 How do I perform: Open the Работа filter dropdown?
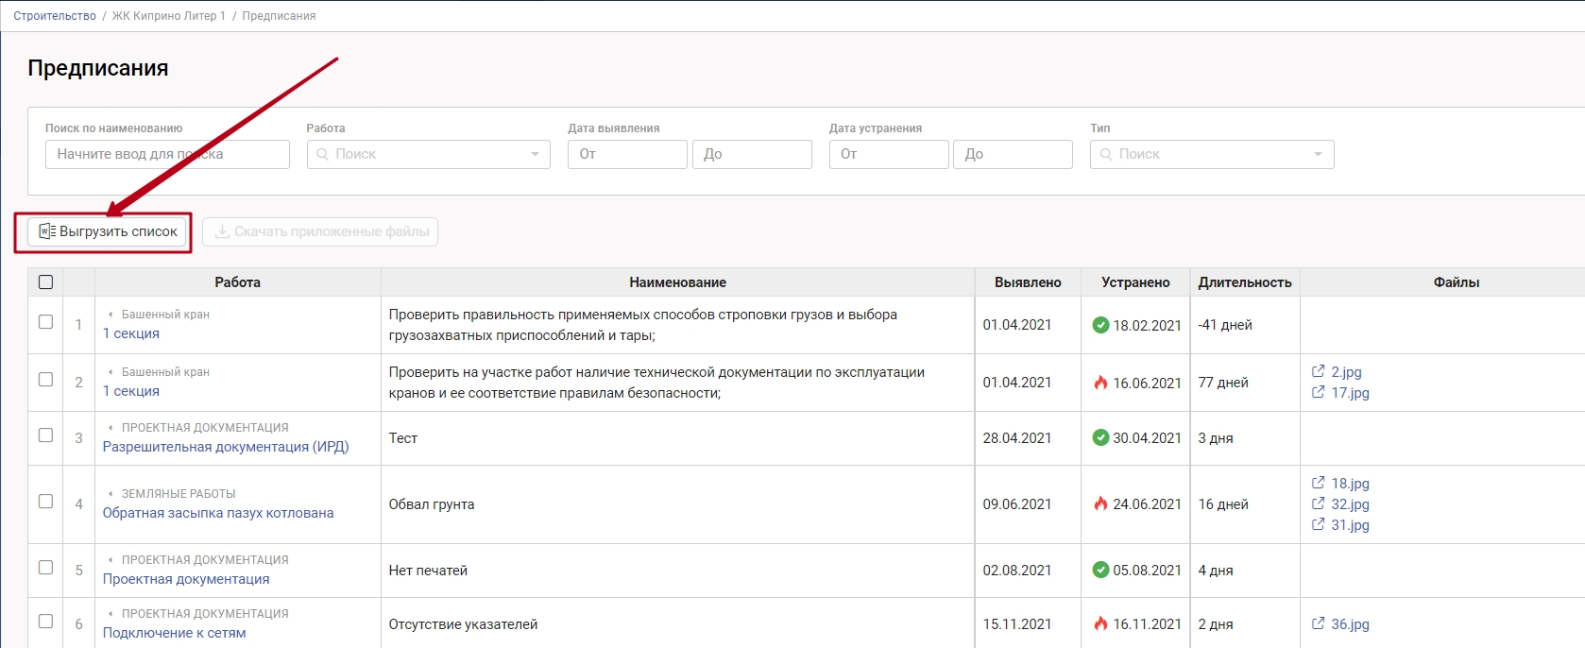[428, 154]
